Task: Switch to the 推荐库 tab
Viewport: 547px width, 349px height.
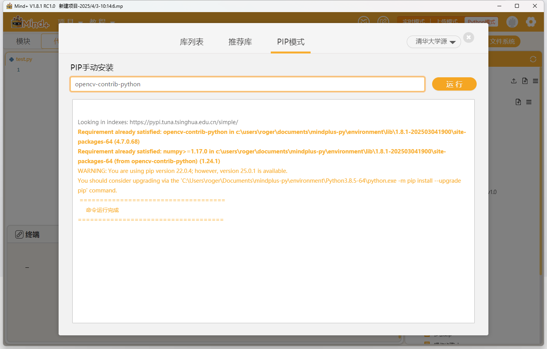Action: (240, 42)
